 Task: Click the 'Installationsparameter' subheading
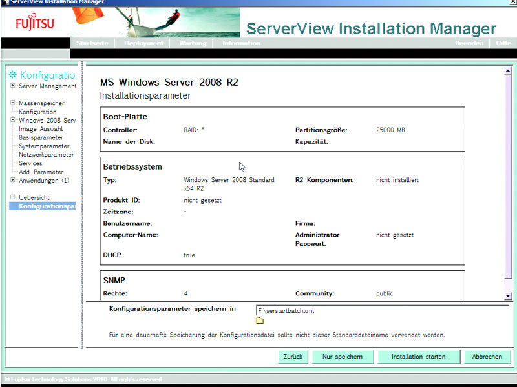point(145,95)
